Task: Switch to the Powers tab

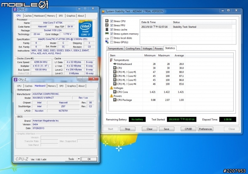Action: click(x=158, y=48)
